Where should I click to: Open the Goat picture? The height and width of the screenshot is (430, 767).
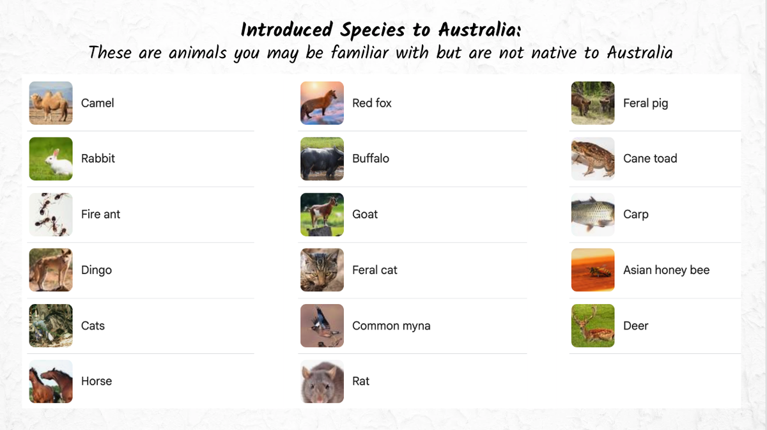(322, 214)
